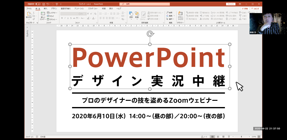Expand the レイアウト (Layout) dropdown
This screenshot has height=140, width=287.
point(52,13)
